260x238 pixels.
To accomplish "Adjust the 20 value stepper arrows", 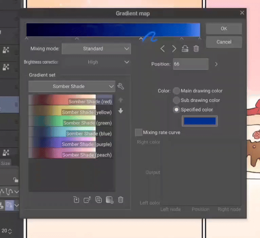I will (10, 231).
